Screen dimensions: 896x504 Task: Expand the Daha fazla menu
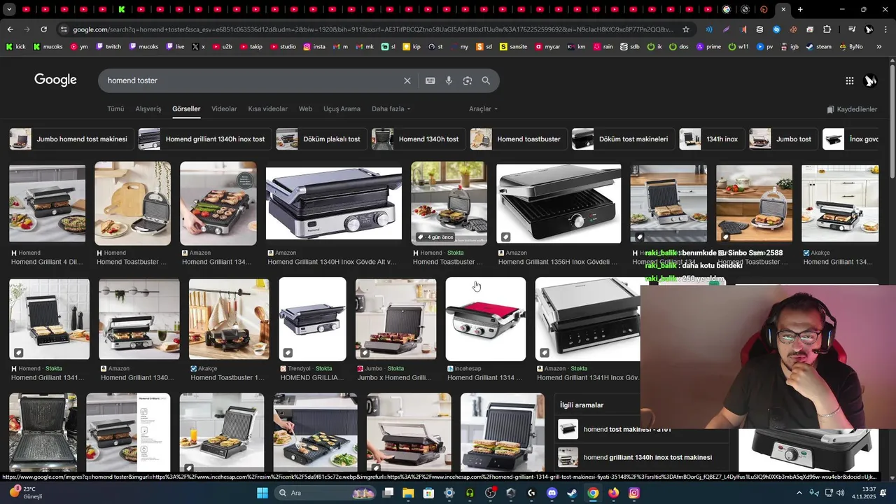click(391, 108)
